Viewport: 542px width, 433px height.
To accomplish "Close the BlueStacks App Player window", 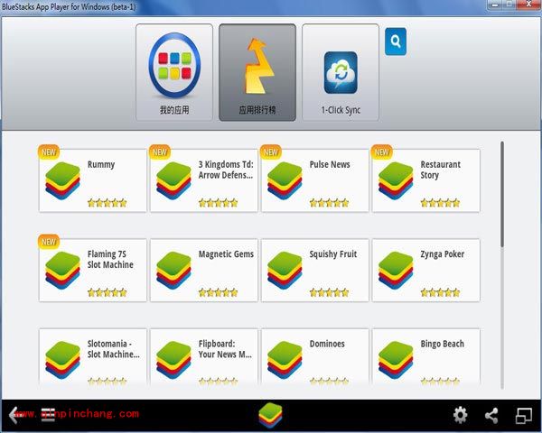I will (x=529, y=5).
